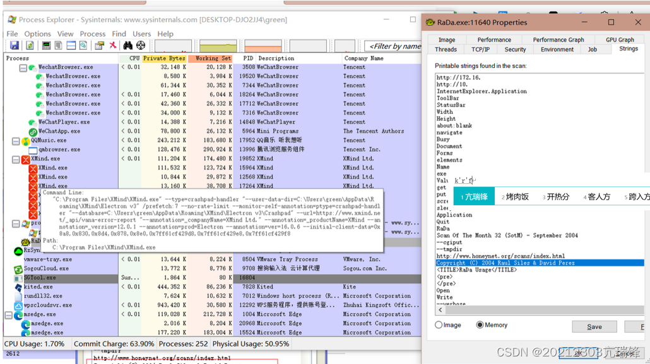Open the File menu
The image size is (650, 364).
point(12,34)
